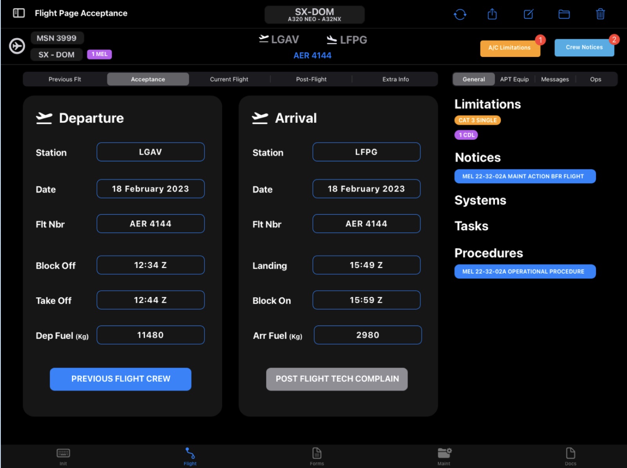Open the Messages segment

pyautogui.click(x=555, y=79)
